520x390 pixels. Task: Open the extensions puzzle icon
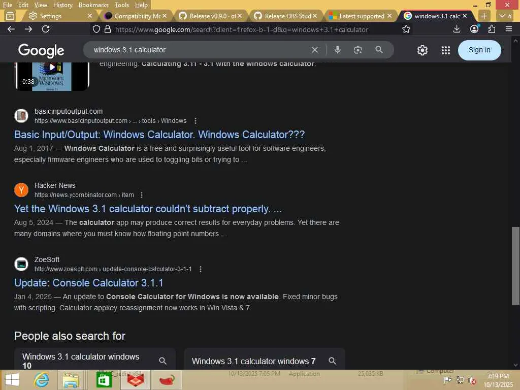pyautogui.click(x=492, y=29)
